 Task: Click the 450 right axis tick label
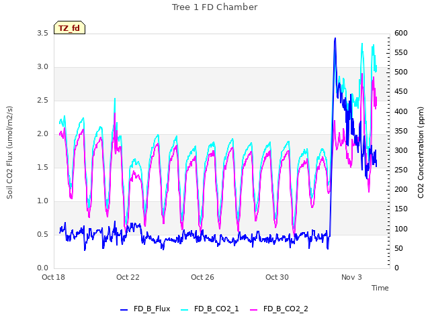[x=401, y=92]
